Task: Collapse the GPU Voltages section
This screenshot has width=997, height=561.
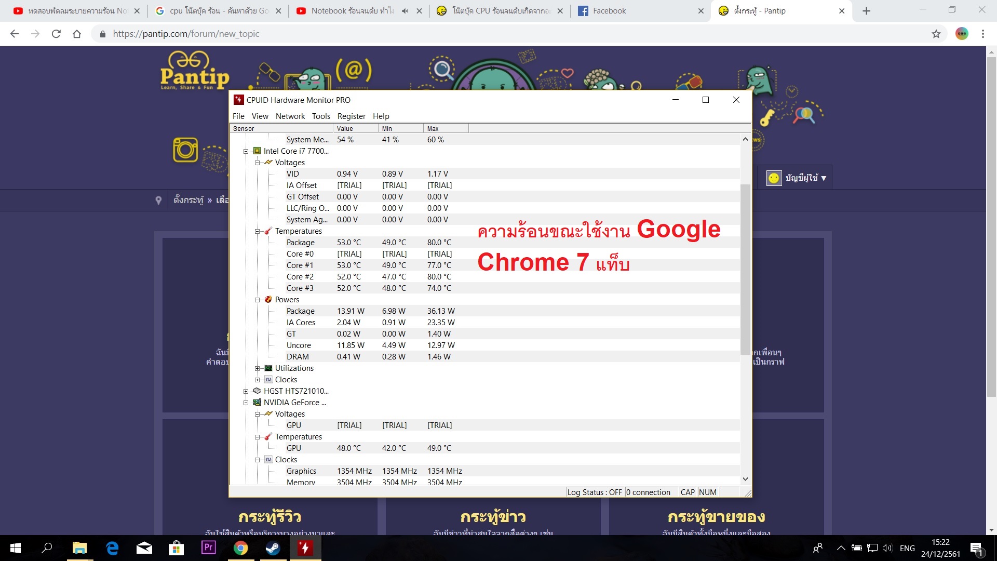Action: (257, 414)
